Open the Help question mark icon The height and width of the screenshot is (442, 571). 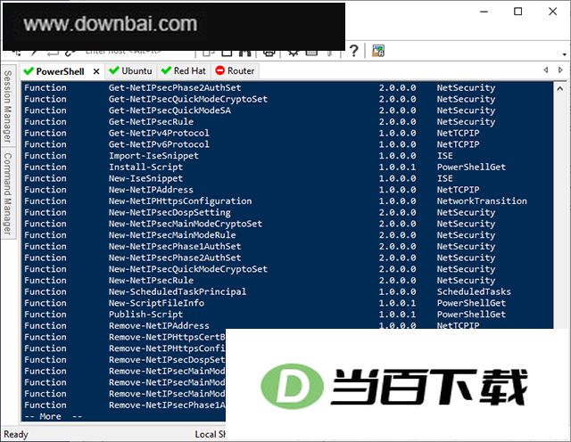[x=353, y=51]
